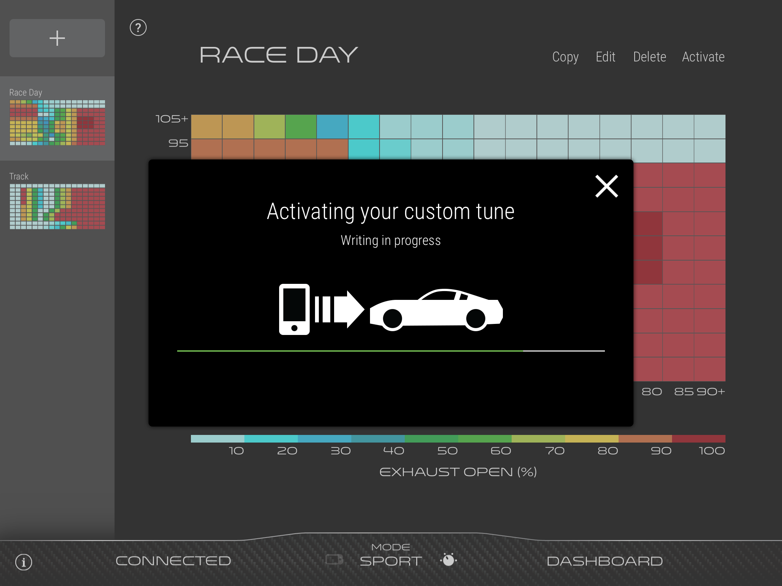Open the help question mark icon
Viewport: 782px width, 586px height.
tap(138, 27)
